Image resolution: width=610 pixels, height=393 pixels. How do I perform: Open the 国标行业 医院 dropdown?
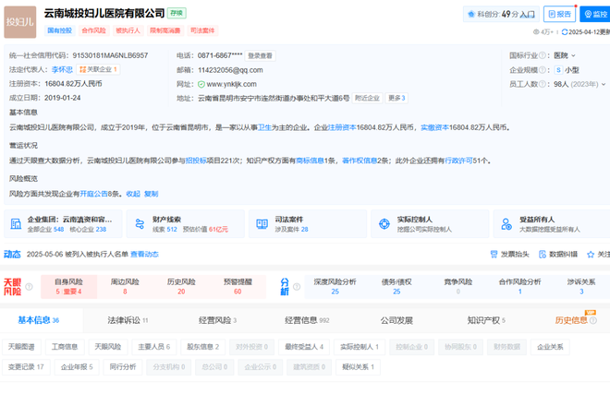(x=565, y=55)
